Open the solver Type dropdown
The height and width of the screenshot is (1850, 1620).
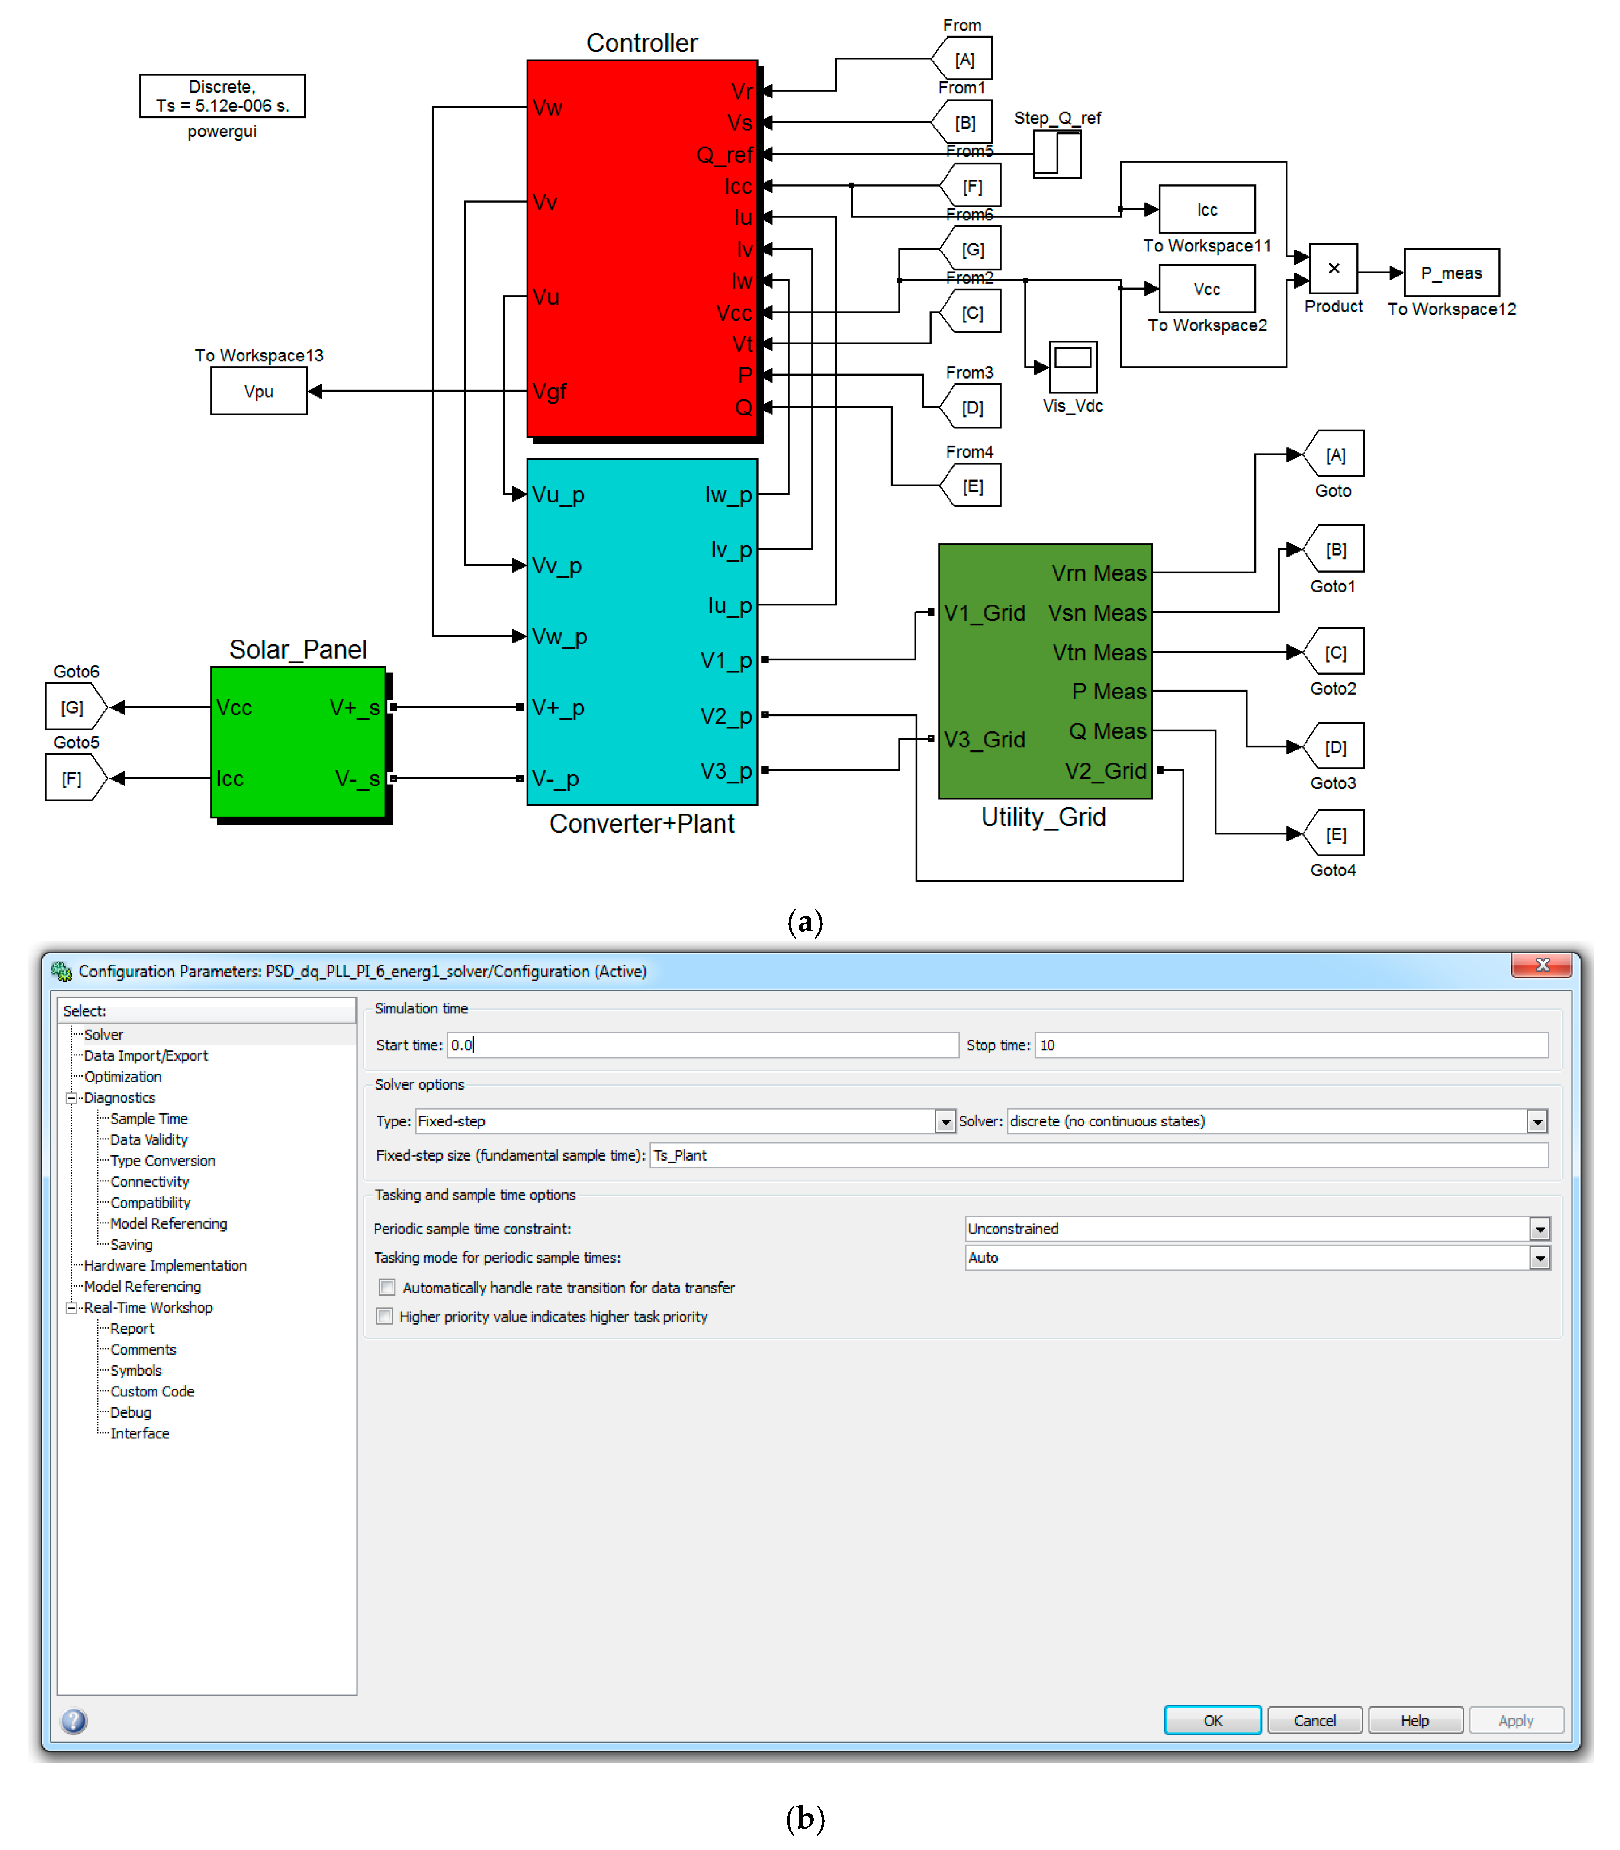pos(945,1121)
